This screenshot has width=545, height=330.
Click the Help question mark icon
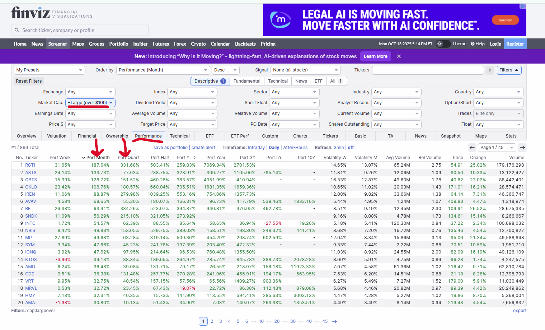(x=473, y=44)
